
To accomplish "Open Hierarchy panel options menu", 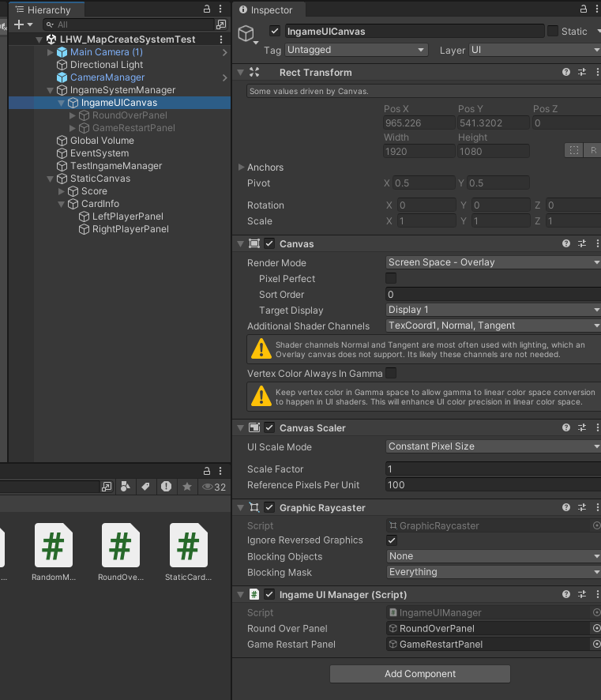I will [220, 9].
